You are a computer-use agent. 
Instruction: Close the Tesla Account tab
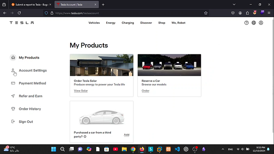95,5
